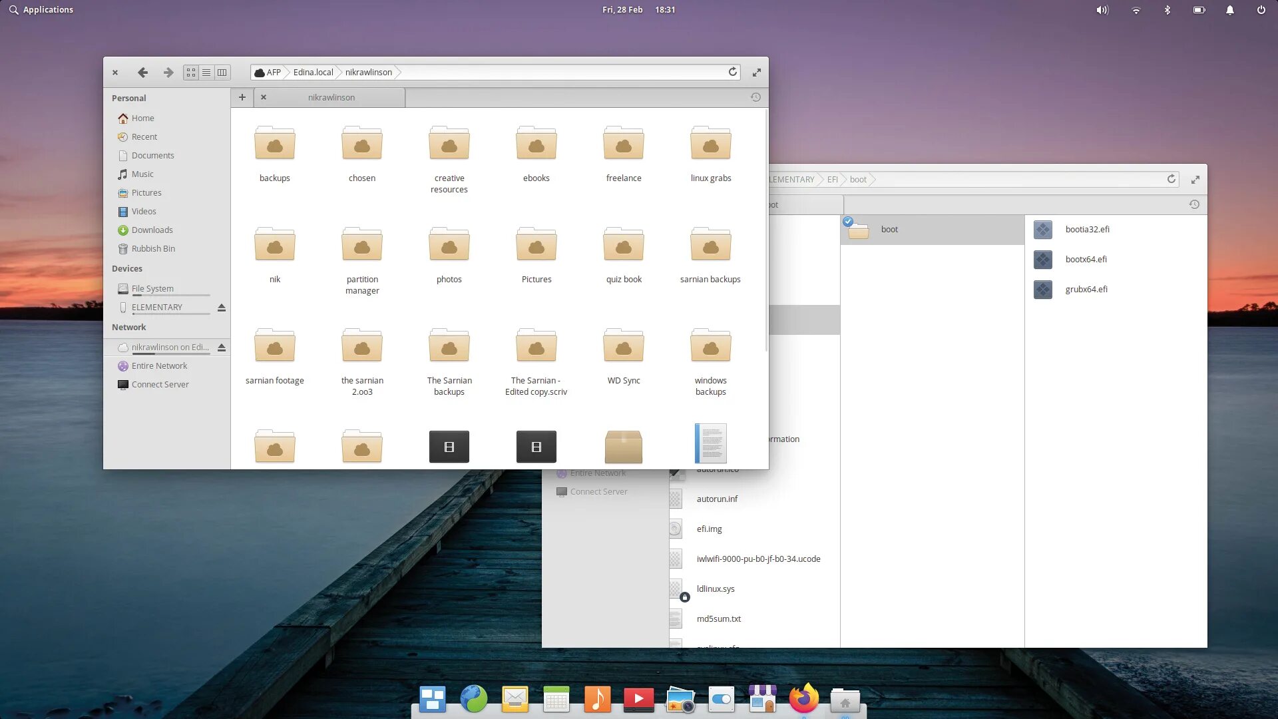Viewport: 1278px width, 719px height.
Task: Select Edina.local breadcrumb in the path bar
Action: tap(313, 72)
